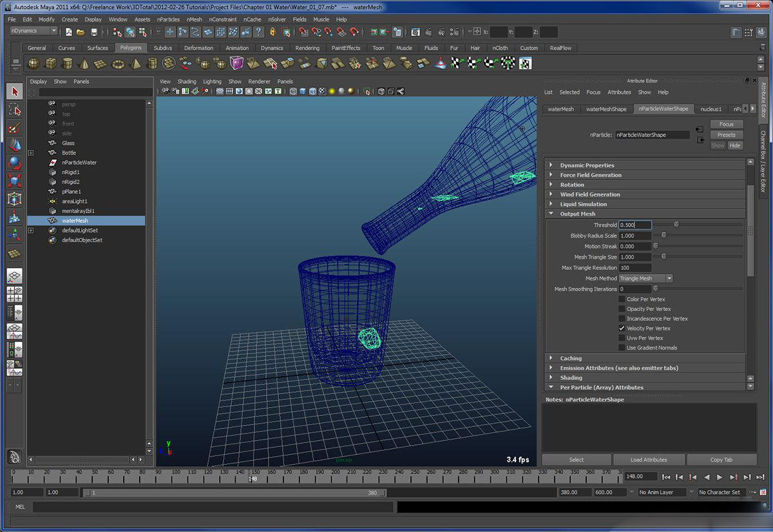Screen dimensions: 773x532
Task: Click the Presets button
Action: pos(727,135)
